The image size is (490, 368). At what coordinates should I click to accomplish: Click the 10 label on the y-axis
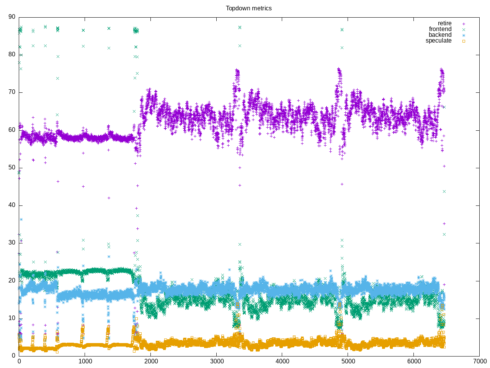[12, 318]
